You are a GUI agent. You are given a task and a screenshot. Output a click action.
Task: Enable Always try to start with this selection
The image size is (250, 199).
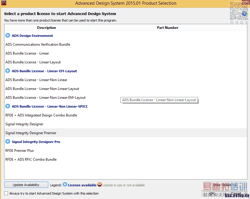coord(6,193)
